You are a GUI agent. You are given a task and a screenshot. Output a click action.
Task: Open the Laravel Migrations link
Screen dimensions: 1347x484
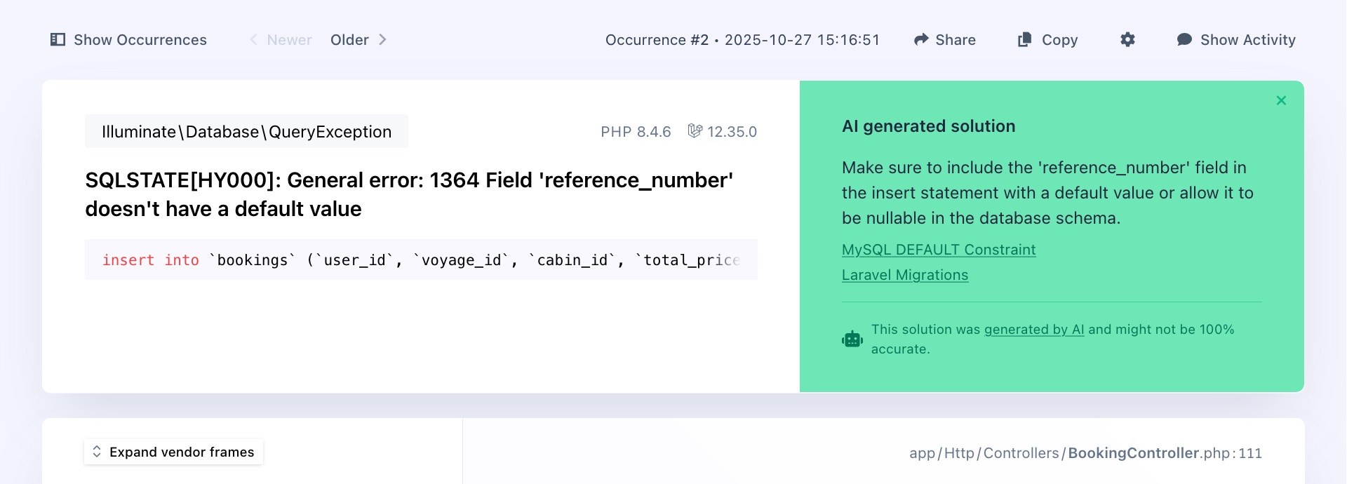click(905, 275)
